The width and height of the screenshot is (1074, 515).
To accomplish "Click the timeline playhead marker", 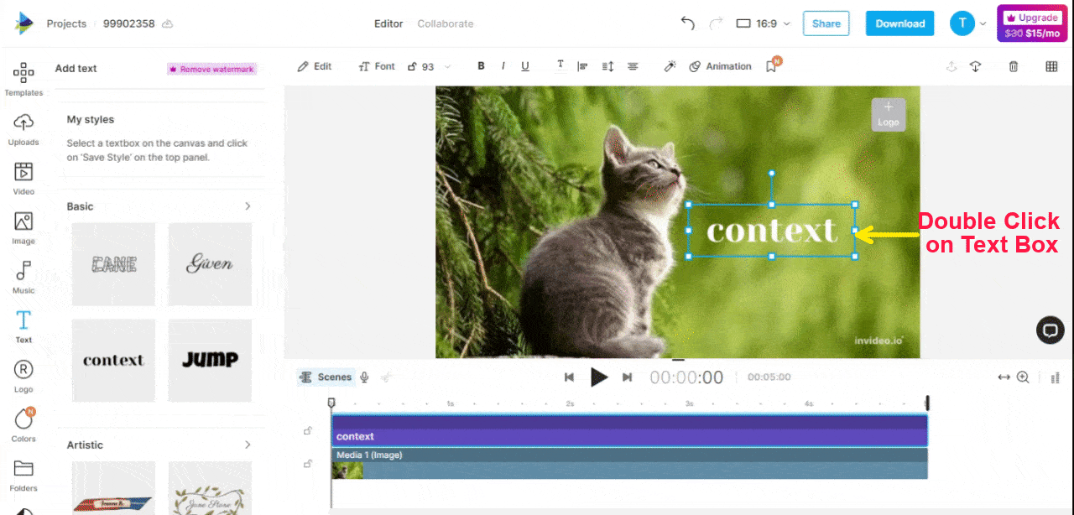I will point(331,403).
